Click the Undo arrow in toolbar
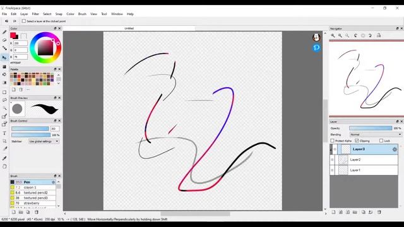 6,21
